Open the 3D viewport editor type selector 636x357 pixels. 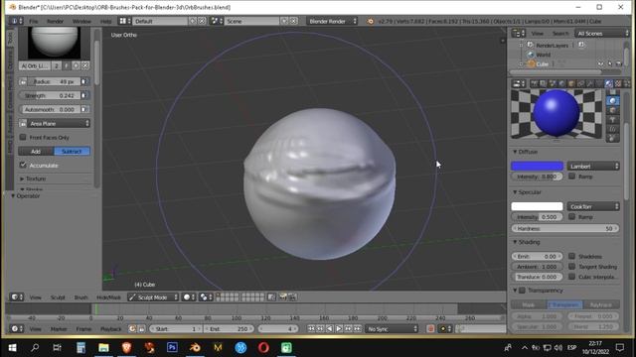[17, 297]
